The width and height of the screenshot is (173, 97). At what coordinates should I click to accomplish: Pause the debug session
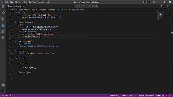79,6
